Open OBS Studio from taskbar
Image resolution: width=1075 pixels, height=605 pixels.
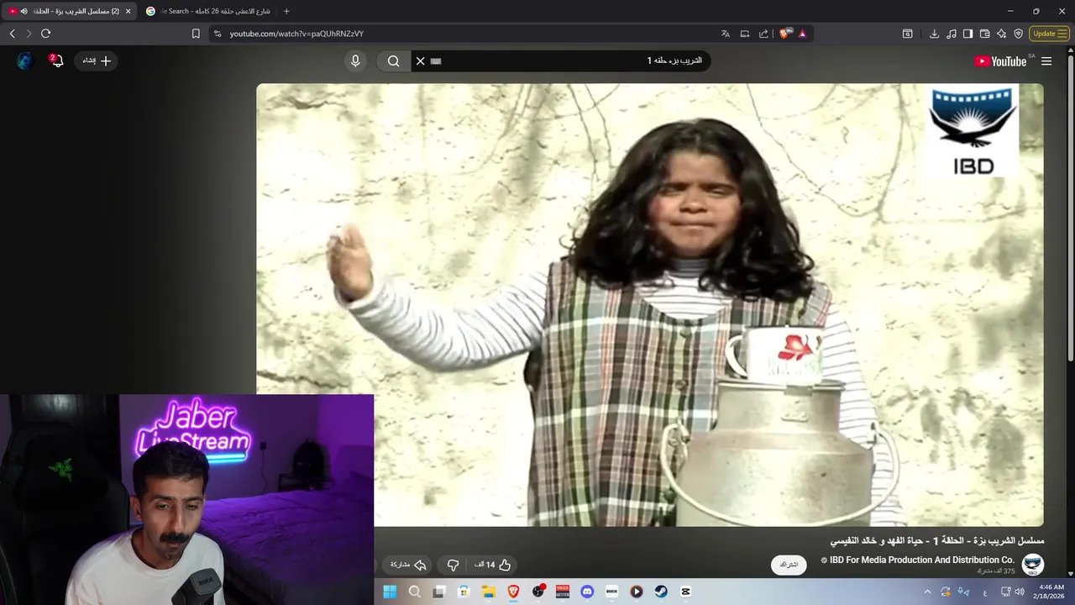click(537, 592)
